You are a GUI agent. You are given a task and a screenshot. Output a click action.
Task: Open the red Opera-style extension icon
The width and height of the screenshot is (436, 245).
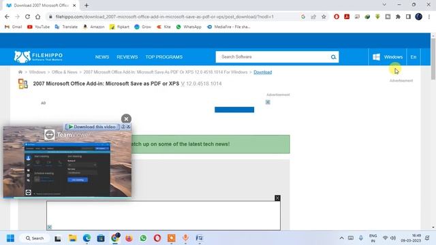click(337, 16)
